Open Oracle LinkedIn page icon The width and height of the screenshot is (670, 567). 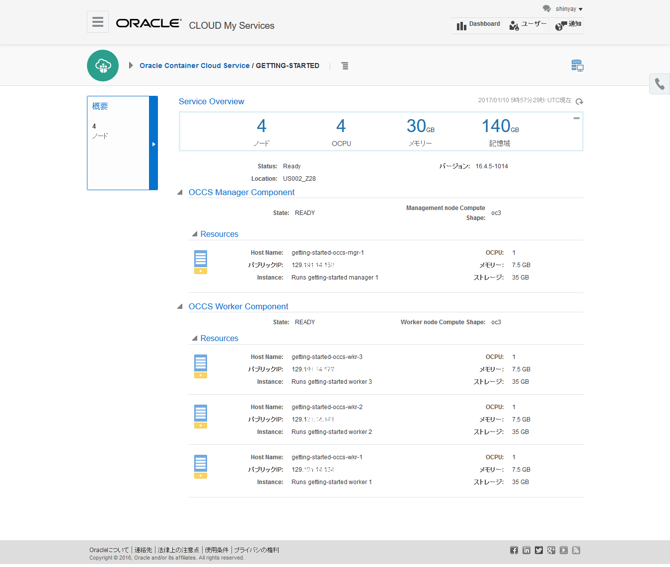pyautogui.click(x=526, y=550)
